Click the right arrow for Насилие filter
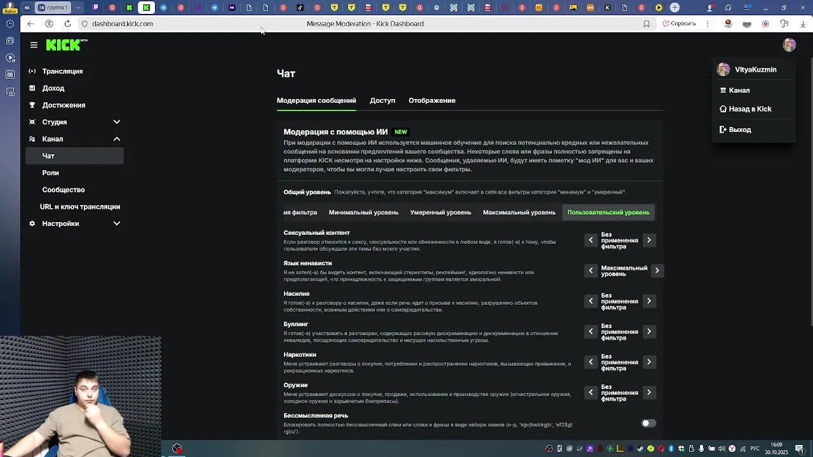813x457 pixels. click(x=648, y=301)
